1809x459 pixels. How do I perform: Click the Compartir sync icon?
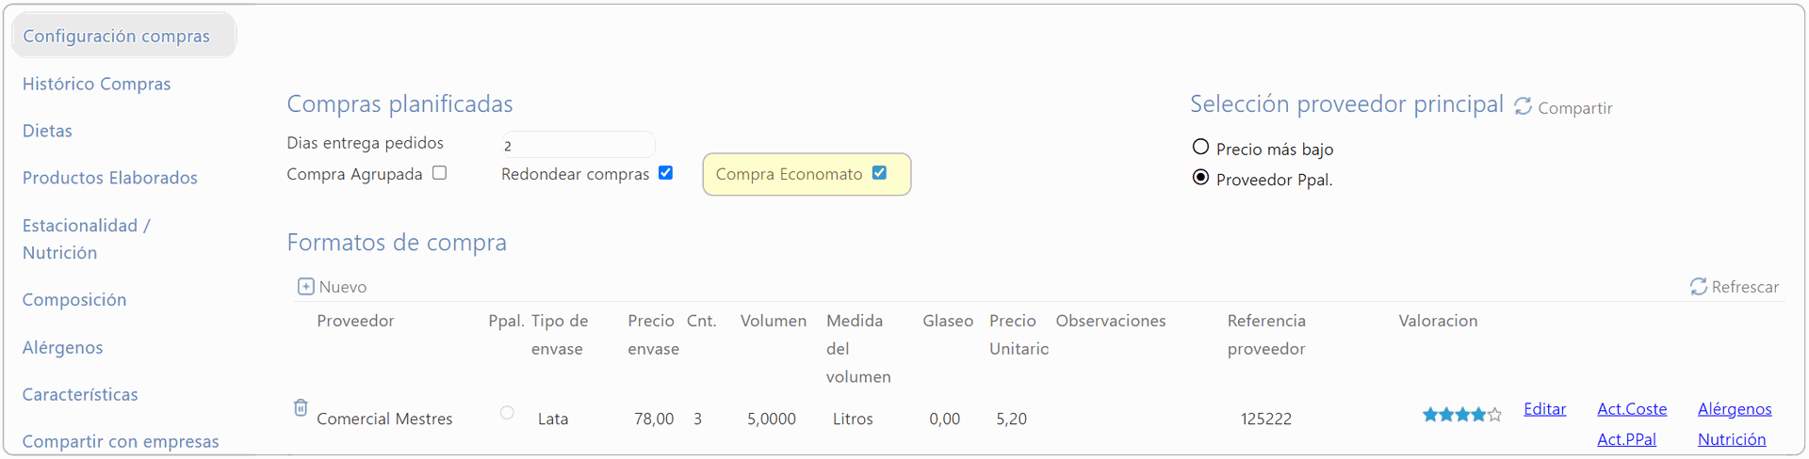[x=1523, y=106]
